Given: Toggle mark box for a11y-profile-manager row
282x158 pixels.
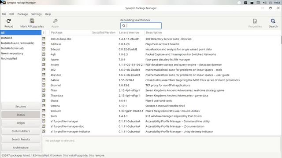Looking at the screenshot, I should click(x=44, y=121).
